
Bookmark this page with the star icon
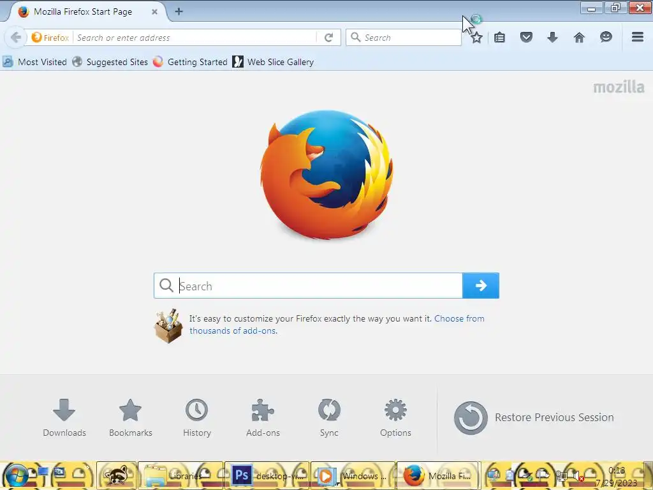477,38
